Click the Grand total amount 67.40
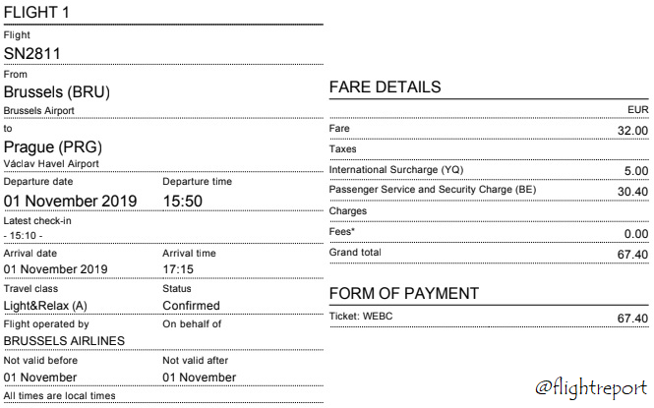 click(x=632, y=255)
